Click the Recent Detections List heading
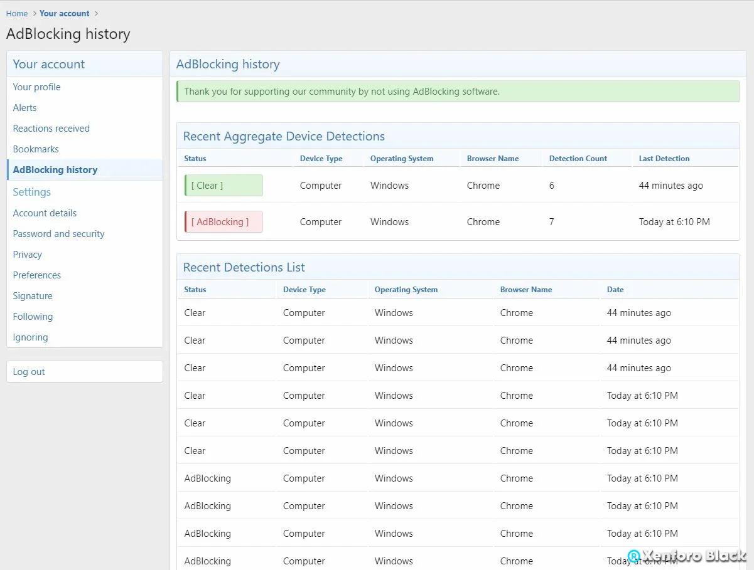This screenshot has height=570, width=754. point(244,267)
